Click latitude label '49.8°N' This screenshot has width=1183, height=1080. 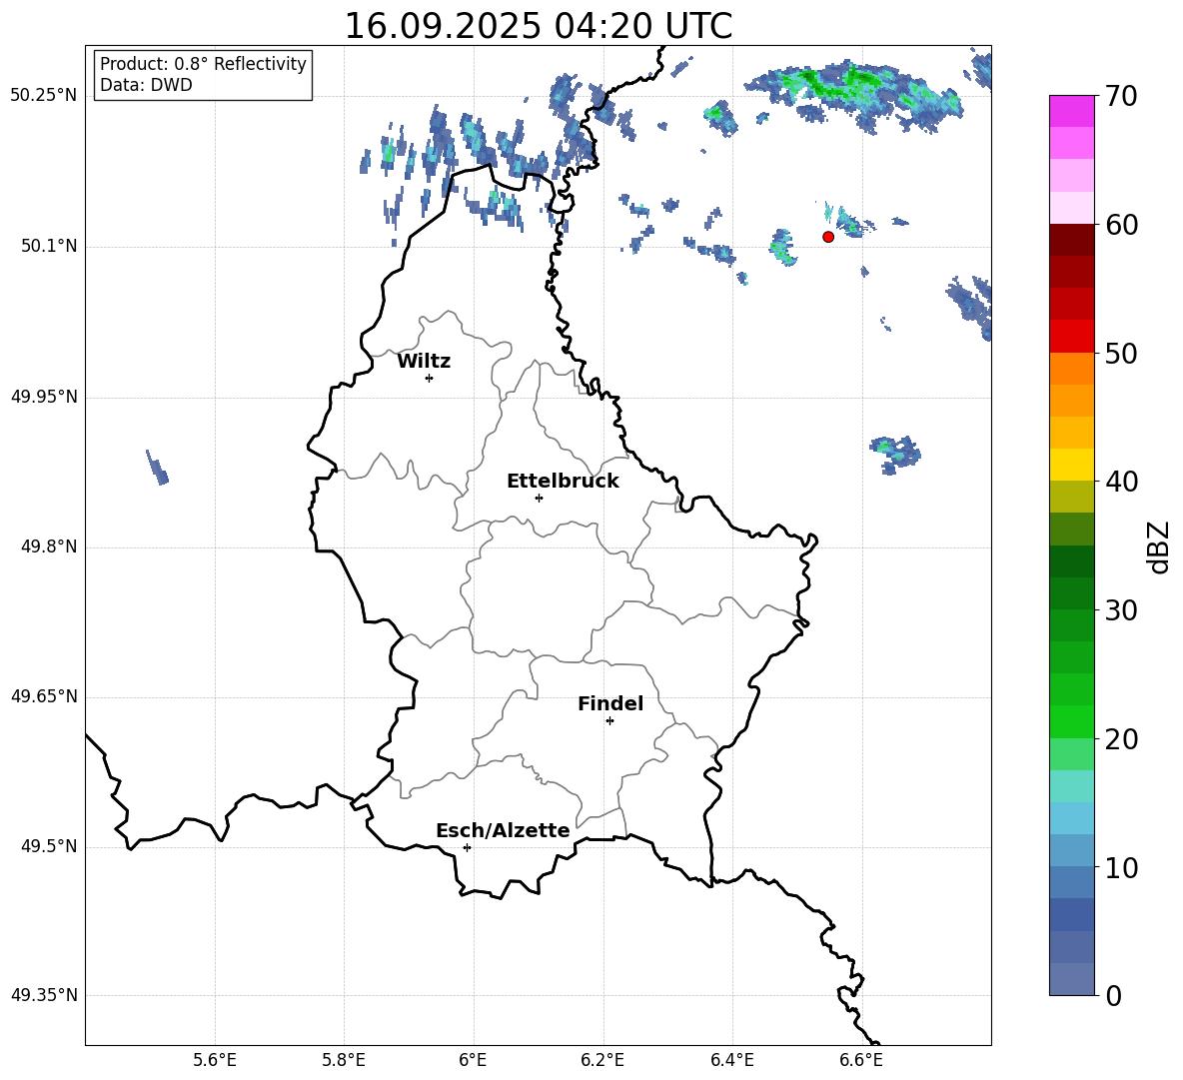pos(50,546)
